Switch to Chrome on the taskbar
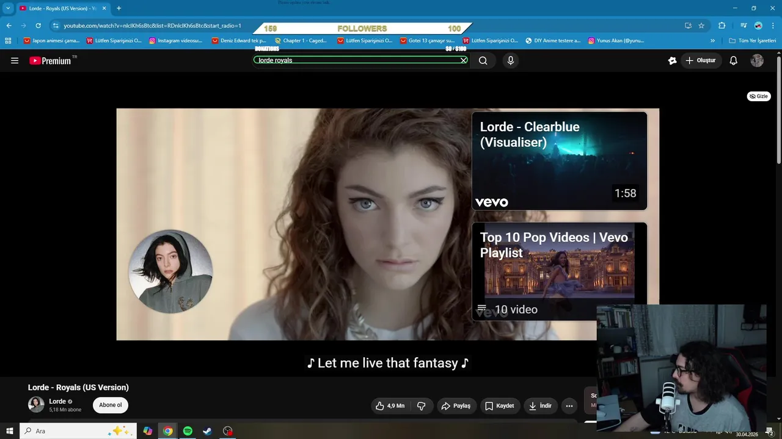Viewport: 782px width, 439px height. click(x=167, y=431)
